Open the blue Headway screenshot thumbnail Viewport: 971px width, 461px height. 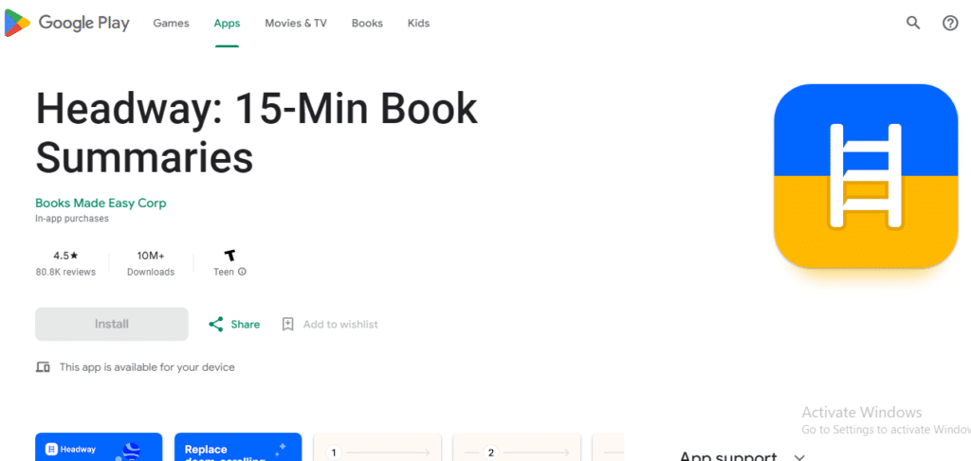click(99, 447)
